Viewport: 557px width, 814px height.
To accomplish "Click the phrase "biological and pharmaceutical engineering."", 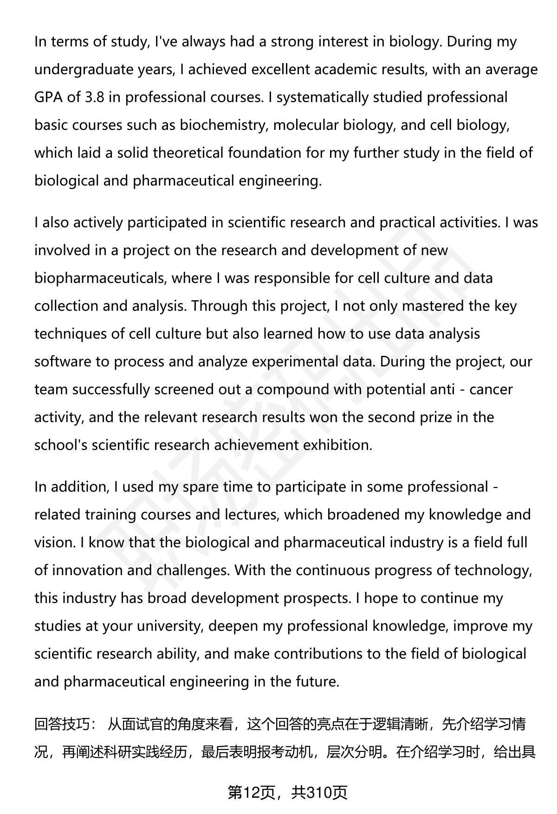I will pyautogui.click(x=178, y=181).
